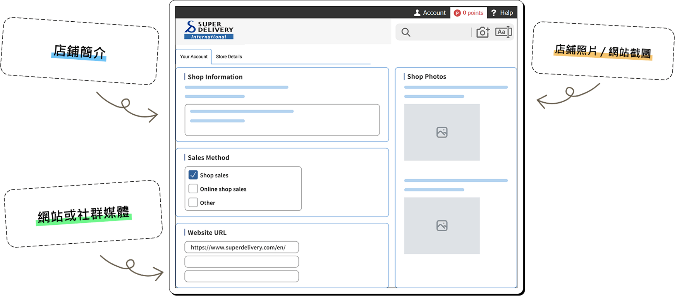Click the Super Delivery International logo

coord(209,30)
